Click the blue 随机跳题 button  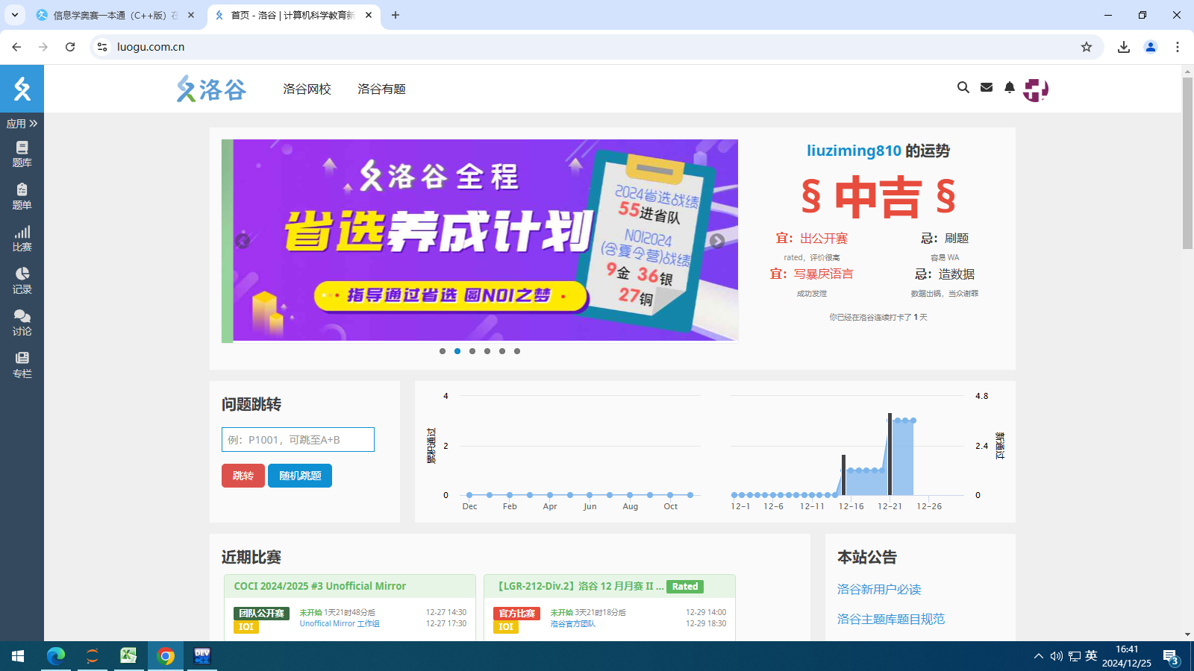click(x=300, y=476)
